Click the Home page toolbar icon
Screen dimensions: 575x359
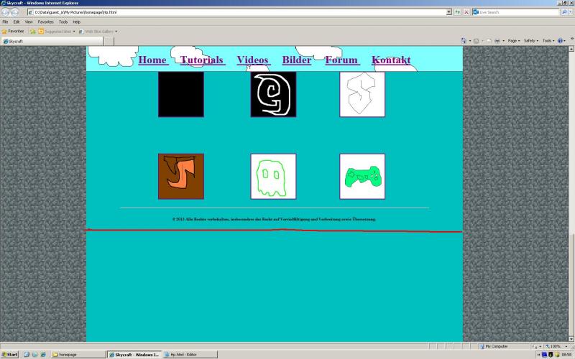pyautogui.click(x=464, y=41)
